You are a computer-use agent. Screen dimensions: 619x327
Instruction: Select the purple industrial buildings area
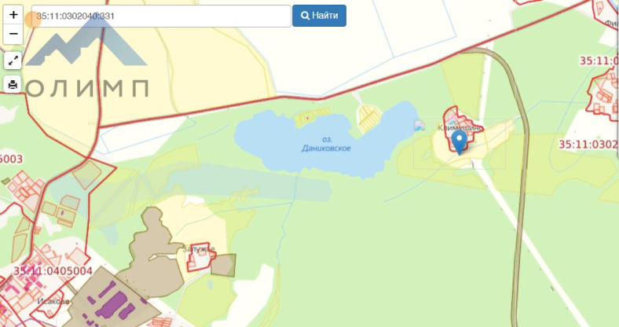(x=112, y=301)
